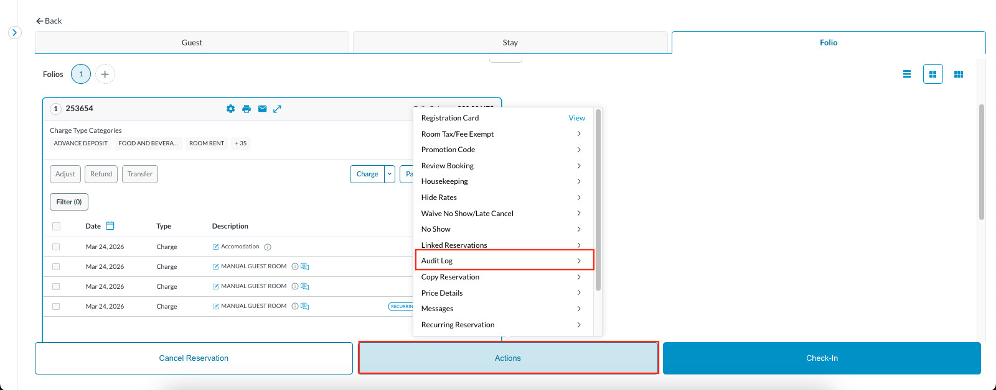Switch to three-column grid view
The height and width of the screenshot is (390, 996).
pyautogui.click(x=959, y=74)
